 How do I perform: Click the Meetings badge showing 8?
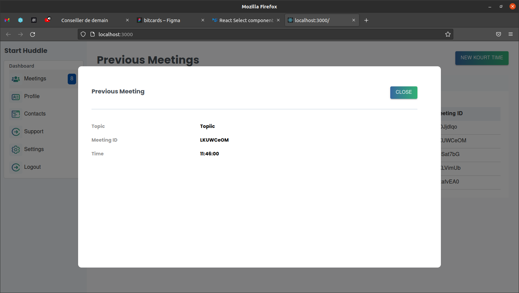pyautogui.click(x=72, y=79)
